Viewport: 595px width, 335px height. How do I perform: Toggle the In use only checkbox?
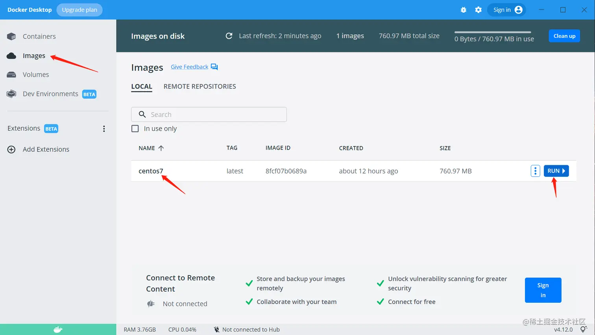click(x=135, y=129)
